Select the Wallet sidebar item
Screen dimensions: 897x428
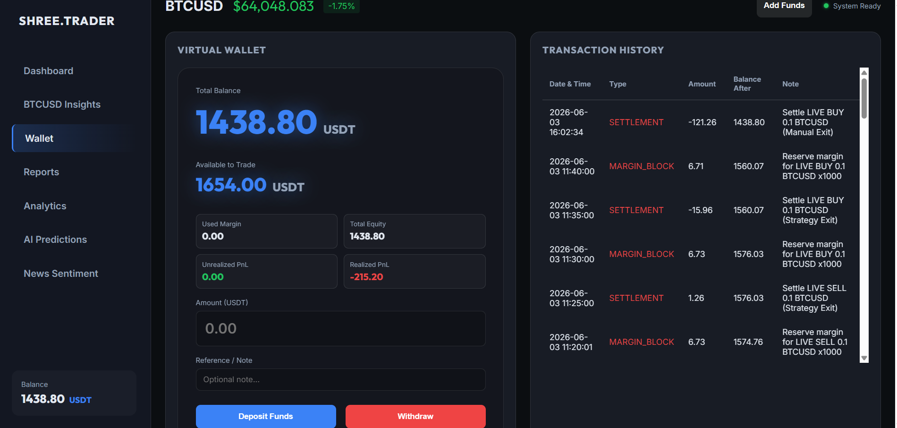pos(74,138)
